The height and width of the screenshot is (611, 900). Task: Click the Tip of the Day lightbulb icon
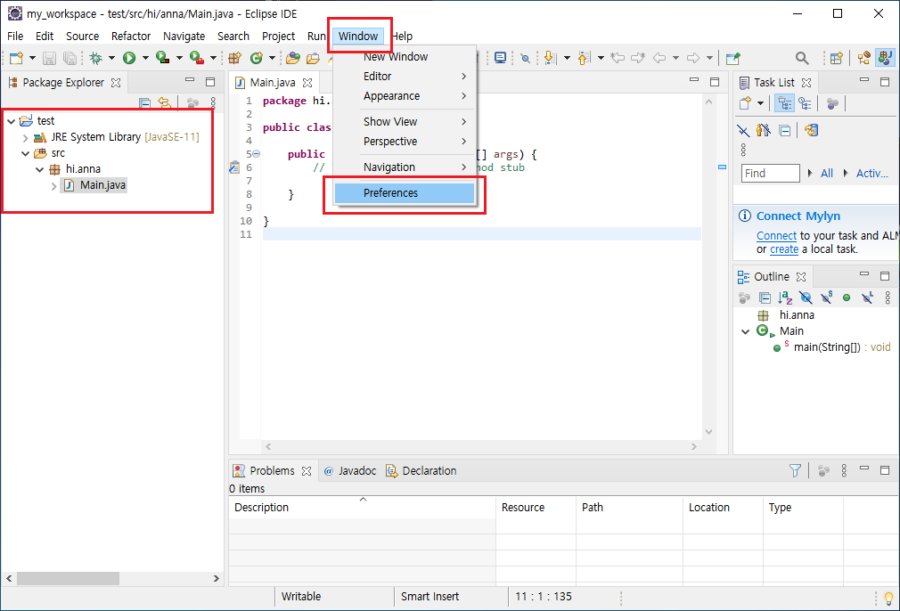888,599
